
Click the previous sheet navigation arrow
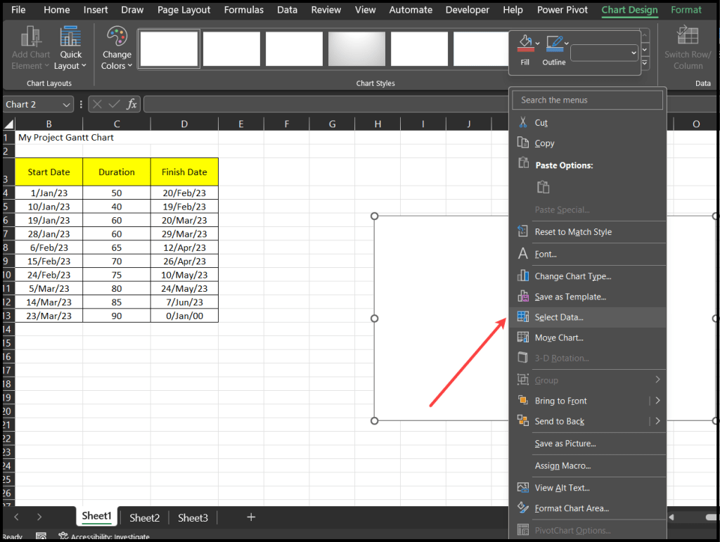(x=17, y=517)
